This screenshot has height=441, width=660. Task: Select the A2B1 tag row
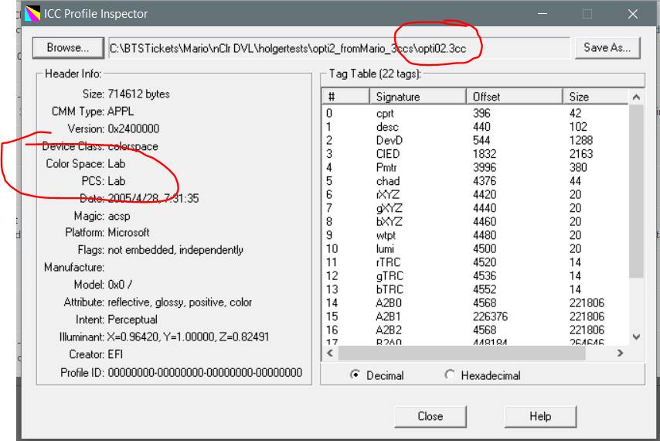pyautogui.click(x=475, y=316)
